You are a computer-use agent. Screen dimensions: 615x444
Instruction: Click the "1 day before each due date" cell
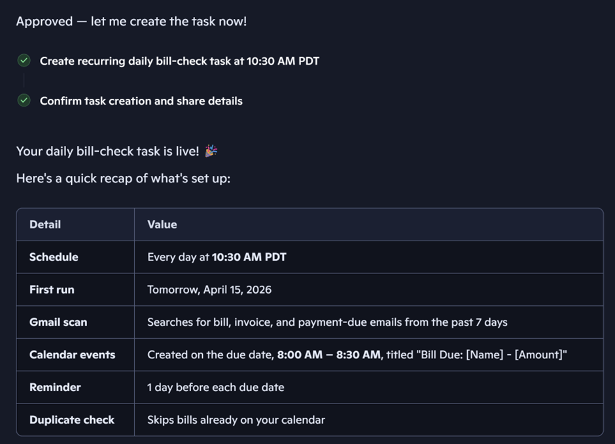216,387
